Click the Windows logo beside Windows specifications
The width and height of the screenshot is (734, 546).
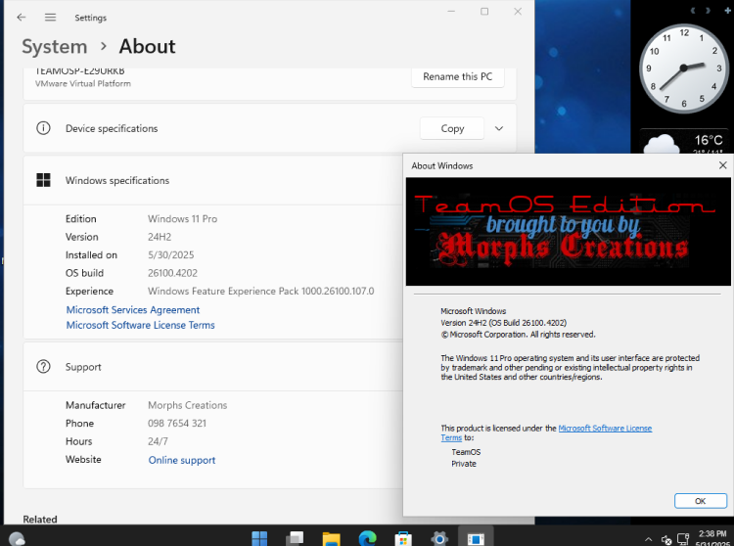[x=43, y=180]
